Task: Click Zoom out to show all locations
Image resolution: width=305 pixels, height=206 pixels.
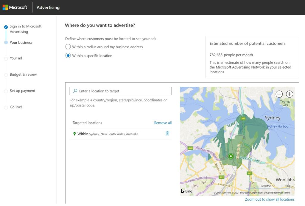Action: click(269, 199)
